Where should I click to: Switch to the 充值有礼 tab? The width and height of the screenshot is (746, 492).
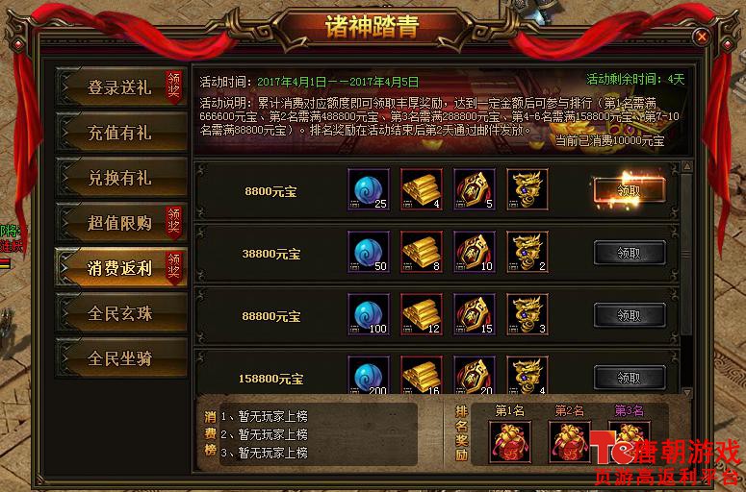coord(121,132)
